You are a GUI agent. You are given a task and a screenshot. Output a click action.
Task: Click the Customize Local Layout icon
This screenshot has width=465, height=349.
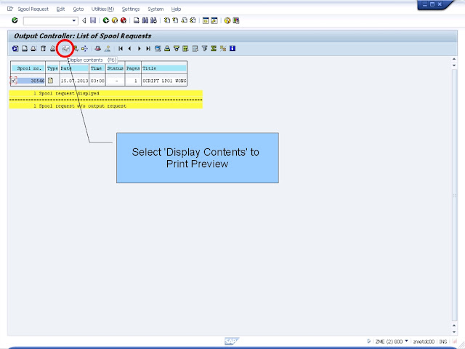(x=236, y=20)
